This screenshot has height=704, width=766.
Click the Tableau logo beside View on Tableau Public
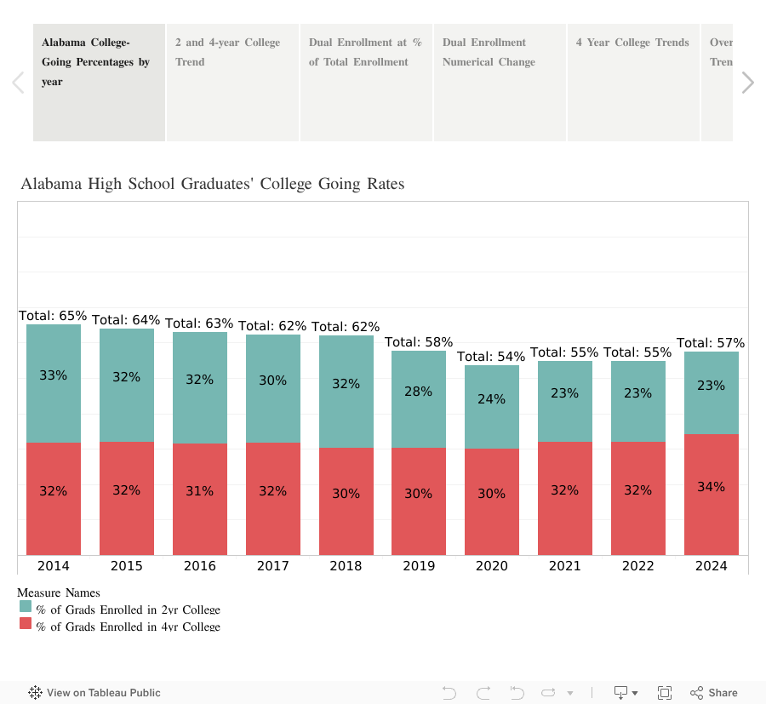(34, 692)
